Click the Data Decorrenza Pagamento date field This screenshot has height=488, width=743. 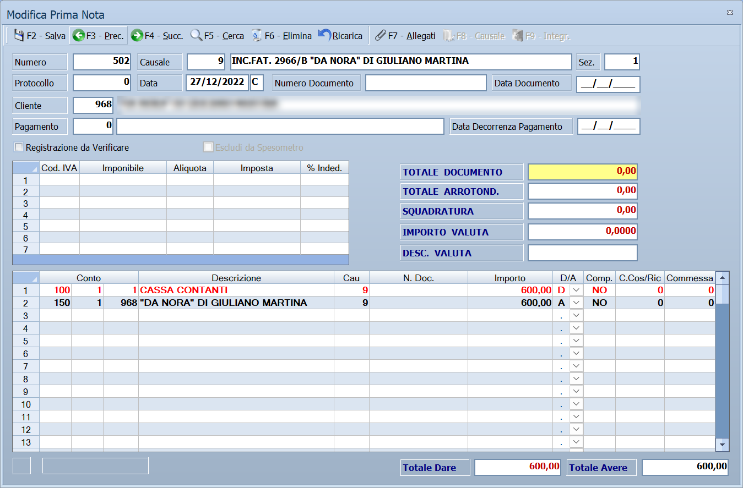pyautogui.click(x=609, y=126)
